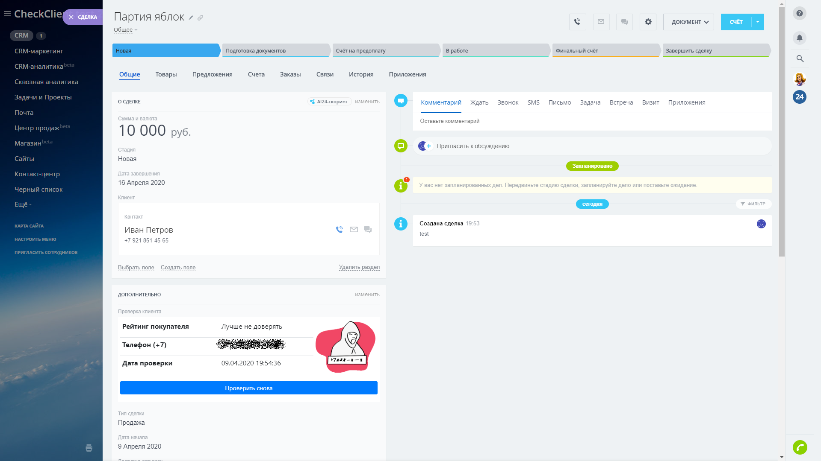
Task: Open settings gear icon near Документ
Action: 648,22
